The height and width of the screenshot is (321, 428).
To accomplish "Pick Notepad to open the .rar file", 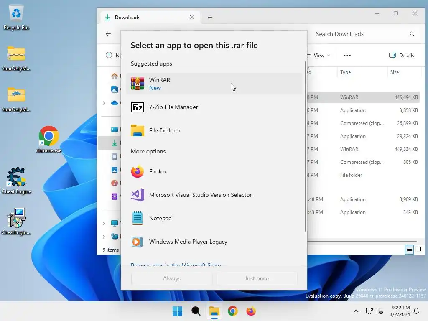I will (x=214, y=218).
